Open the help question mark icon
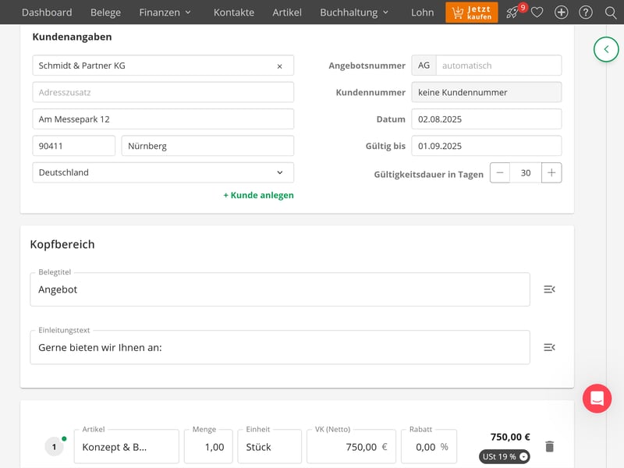The width and height of the screenshot is (624, 468). (x=586, y=12)
